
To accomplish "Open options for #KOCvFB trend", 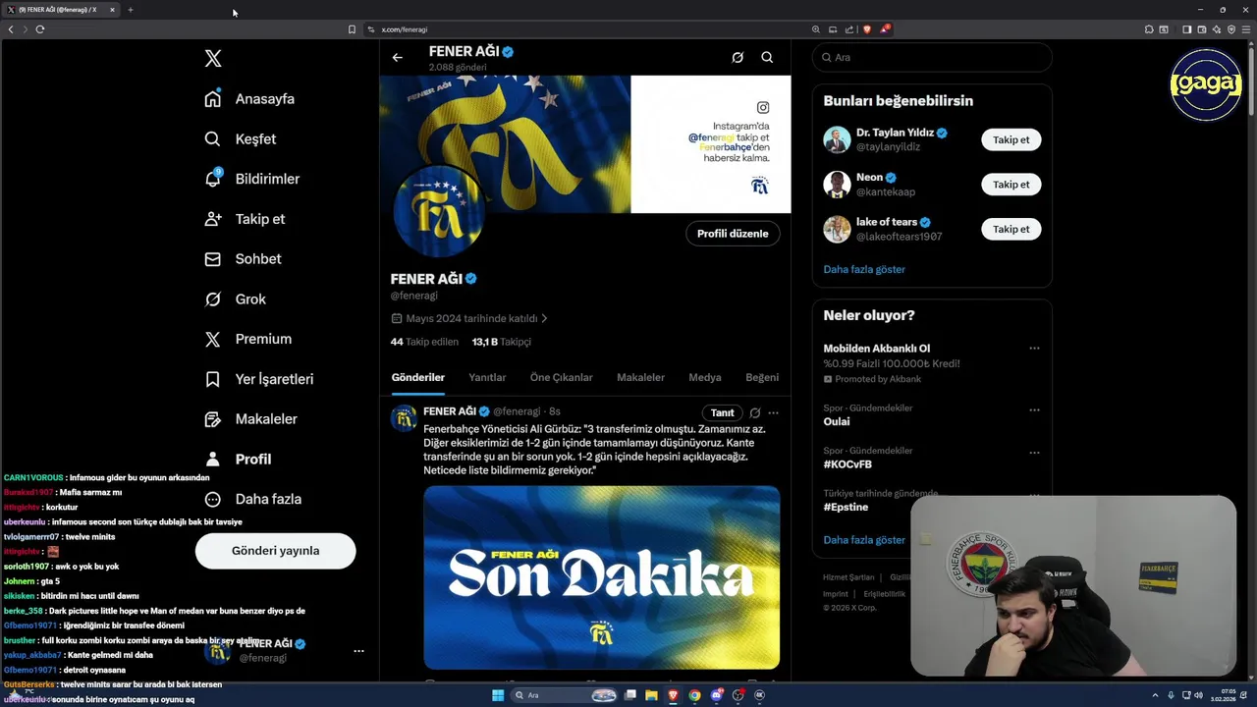I will [x=1034, y=454].
